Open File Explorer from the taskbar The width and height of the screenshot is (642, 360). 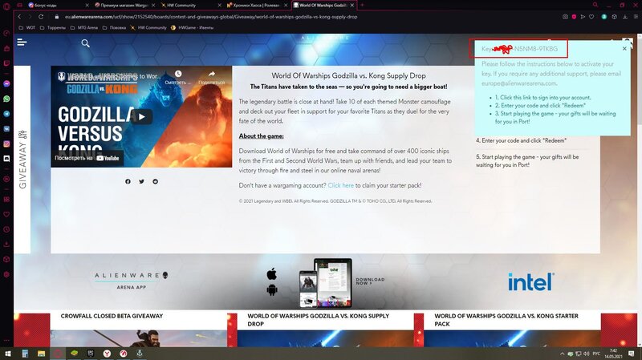tap(42, 354)
